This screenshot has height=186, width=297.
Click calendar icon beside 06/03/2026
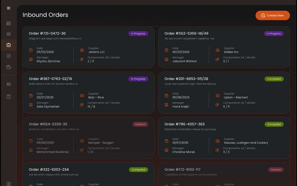pos(166,50)
